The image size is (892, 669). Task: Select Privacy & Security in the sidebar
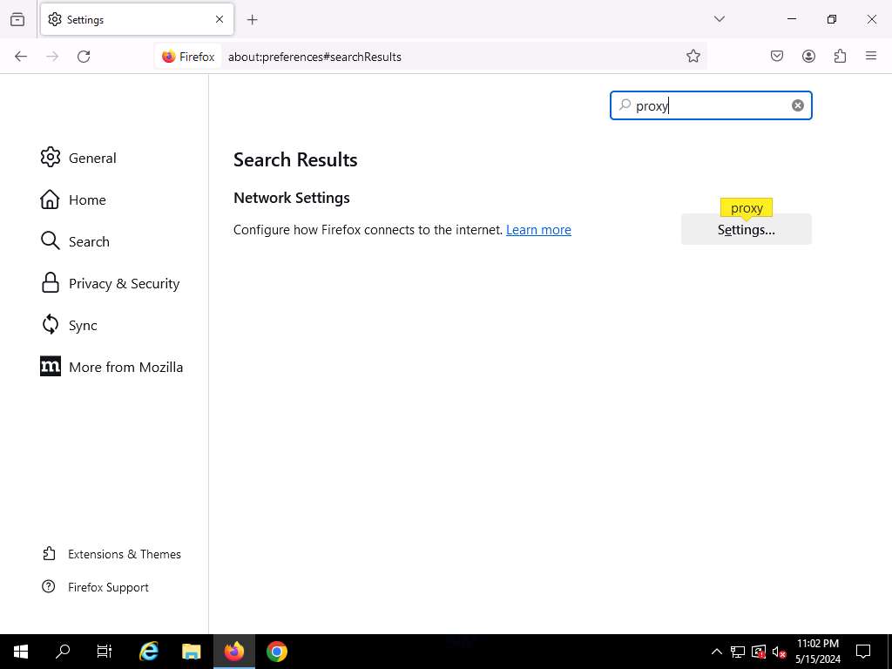(124, 283)
